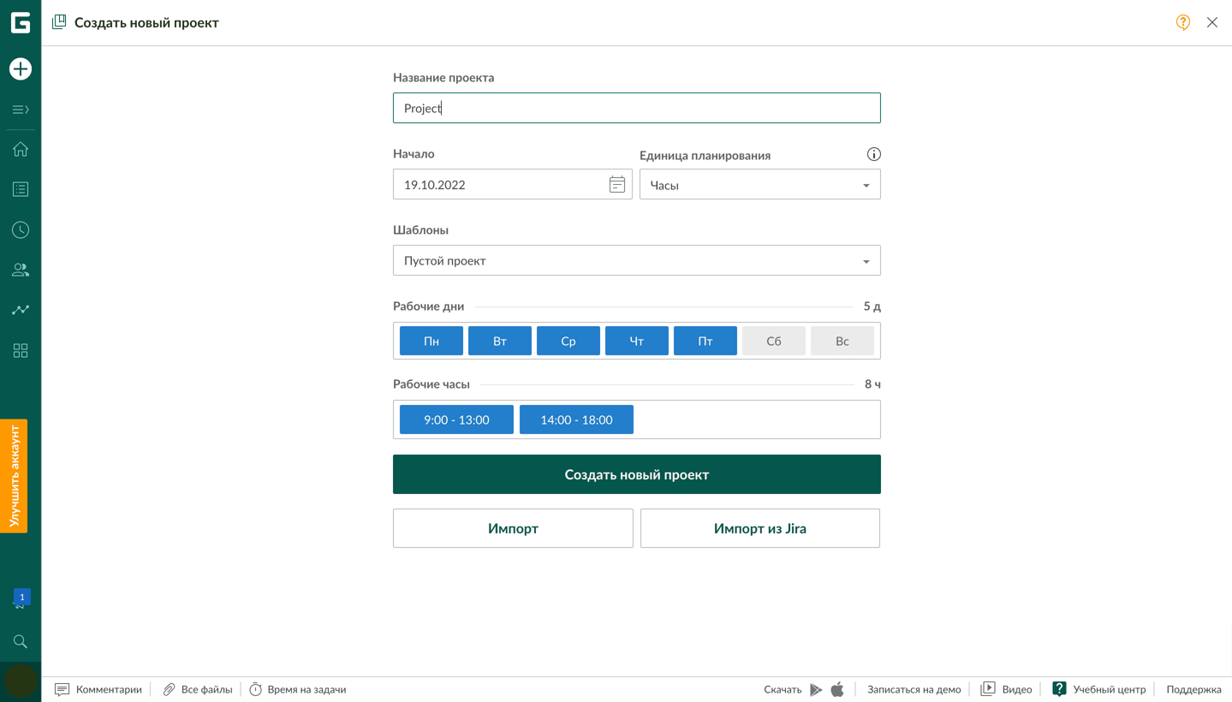
Task: Open Записаться на демо link
Action: click(x=914, y=689)
